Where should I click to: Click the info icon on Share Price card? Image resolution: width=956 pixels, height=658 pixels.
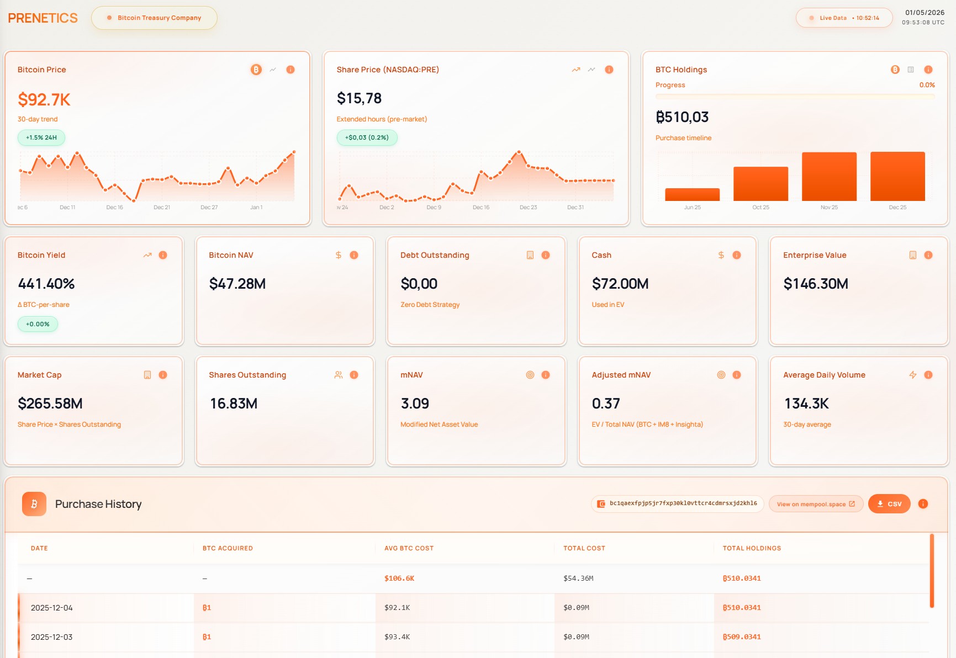coord(609,70)
